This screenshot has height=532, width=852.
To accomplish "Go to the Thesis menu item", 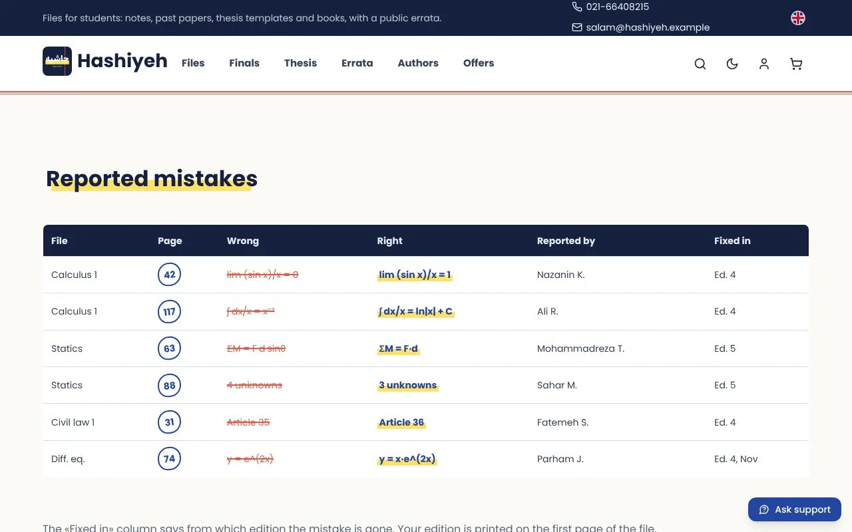I will point(300,63).
